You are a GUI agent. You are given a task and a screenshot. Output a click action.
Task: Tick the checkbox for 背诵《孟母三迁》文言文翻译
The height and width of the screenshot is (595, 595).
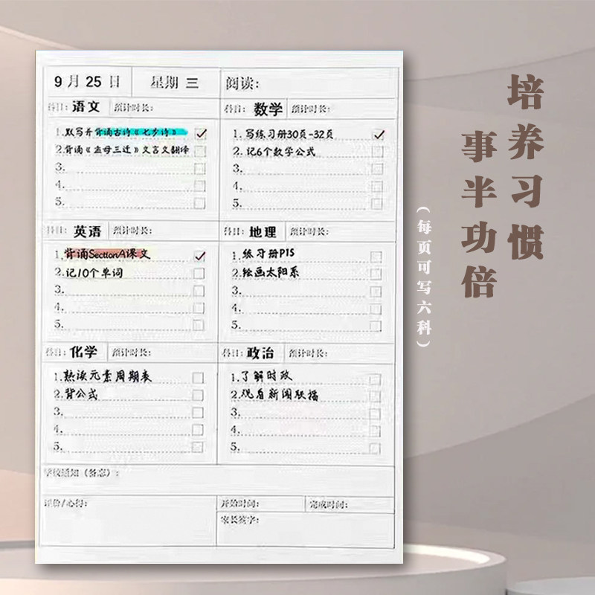[x=200, y=151]
